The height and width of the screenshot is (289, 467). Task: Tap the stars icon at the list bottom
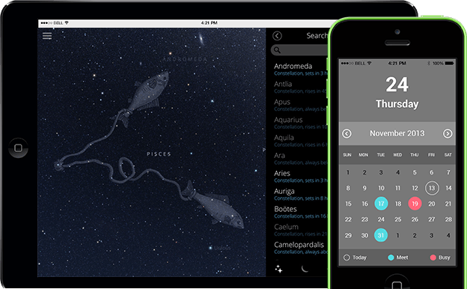(278, 269)
